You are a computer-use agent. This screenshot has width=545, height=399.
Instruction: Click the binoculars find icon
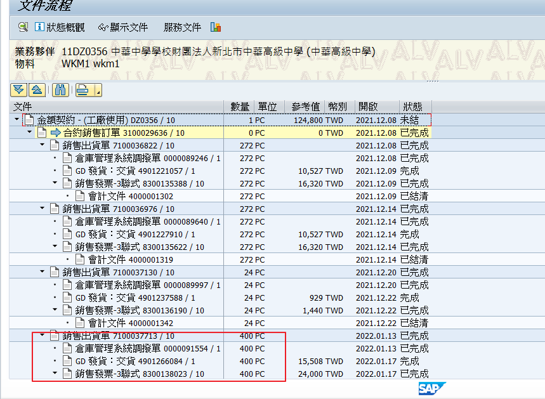tap(60, 90)
